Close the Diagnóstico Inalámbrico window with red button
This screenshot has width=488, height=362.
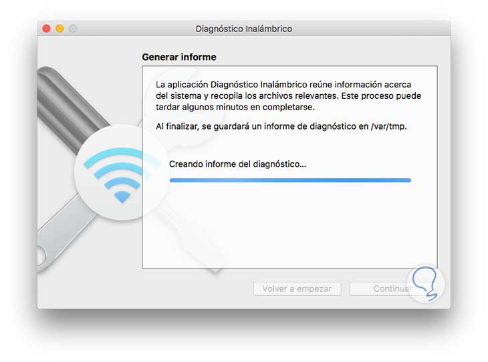(x=46, y=29)
